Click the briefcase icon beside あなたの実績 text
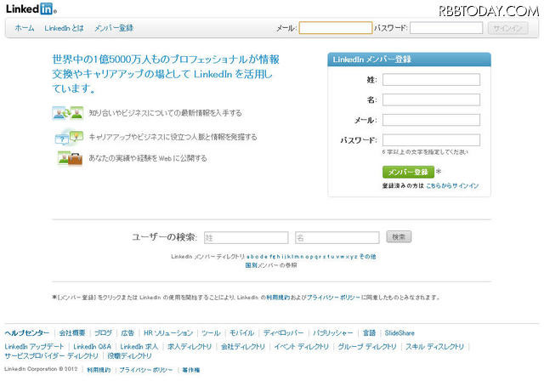This screenshot has width=544, height=386. 71,159
